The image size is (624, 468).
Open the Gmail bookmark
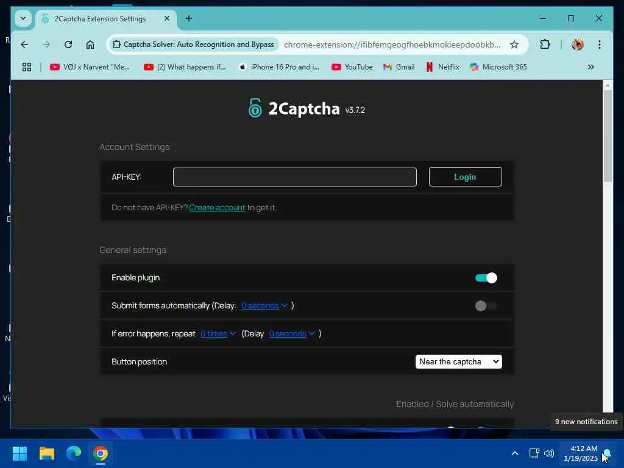tap(399, 67)
